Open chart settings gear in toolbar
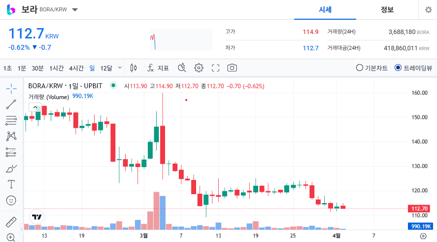The height and width of the screenshot is (242, 437). pos(199,68)
